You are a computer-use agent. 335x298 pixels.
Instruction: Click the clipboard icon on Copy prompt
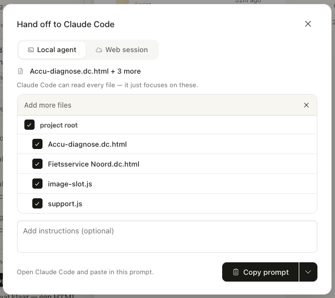(x=236, y=272)
